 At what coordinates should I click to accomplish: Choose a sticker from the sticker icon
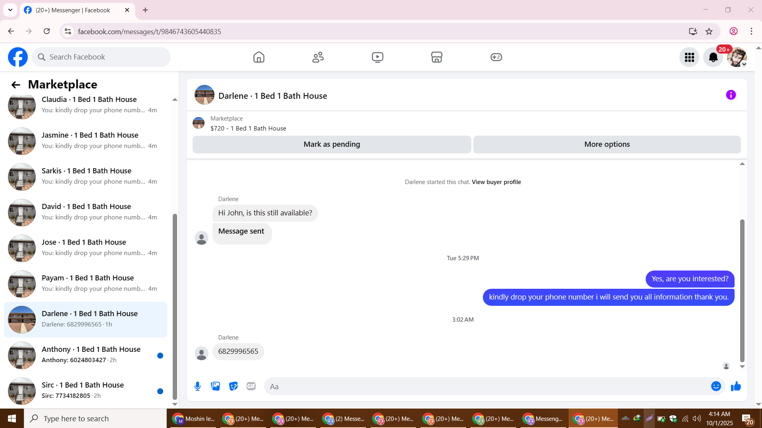[x=233, y=386]
